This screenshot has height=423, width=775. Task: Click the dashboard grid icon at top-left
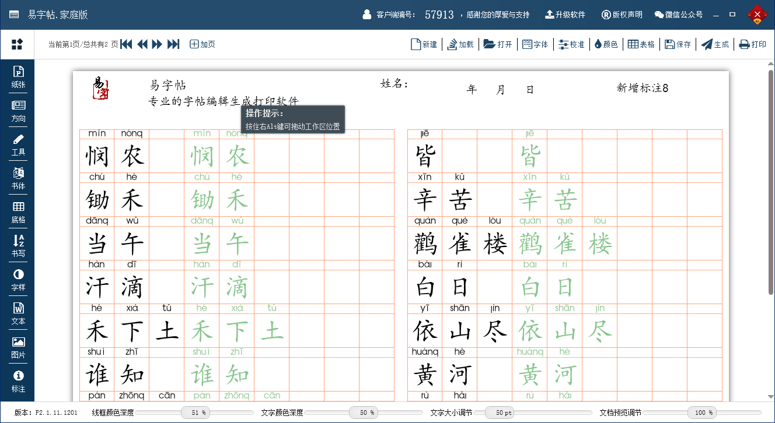[x=17, y=44]
